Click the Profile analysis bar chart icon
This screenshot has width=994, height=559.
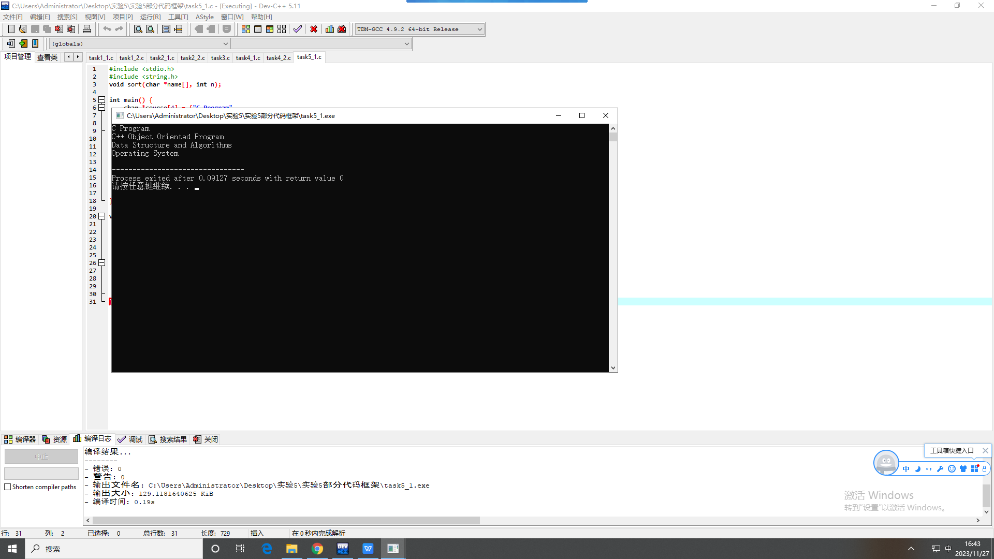point(330,29)
